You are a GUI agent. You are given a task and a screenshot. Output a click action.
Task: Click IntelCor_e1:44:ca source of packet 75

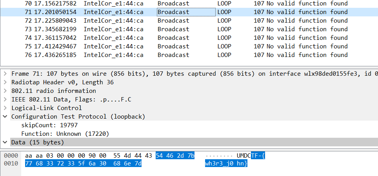(114, 46)
